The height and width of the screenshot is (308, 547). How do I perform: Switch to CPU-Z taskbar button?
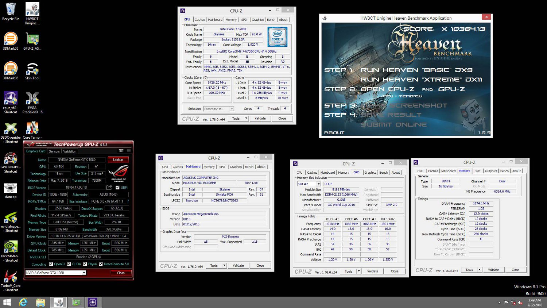(93, 302)
